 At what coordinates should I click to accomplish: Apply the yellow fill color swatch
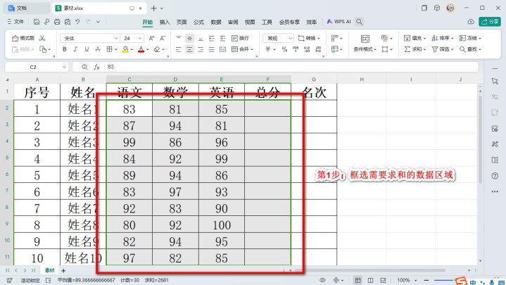click(126, 50)
